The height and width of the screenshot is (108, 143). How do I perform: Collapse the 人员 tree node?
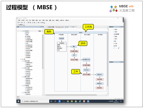(x=21, y=59)
